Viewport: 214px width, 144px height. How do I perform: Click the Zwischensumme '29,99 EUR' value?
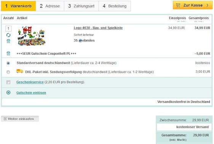(x=201, y=120)
